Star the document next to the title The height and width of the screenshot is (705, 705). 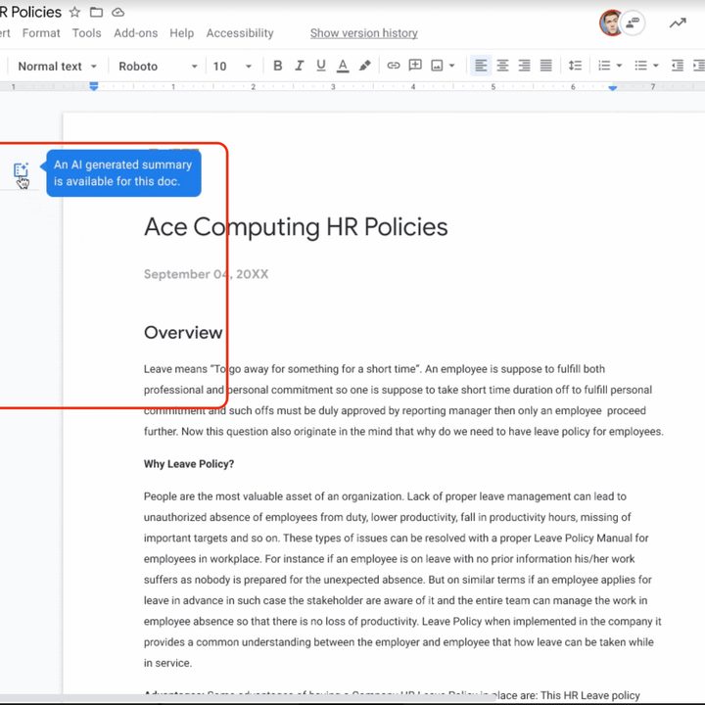[74, 12]
